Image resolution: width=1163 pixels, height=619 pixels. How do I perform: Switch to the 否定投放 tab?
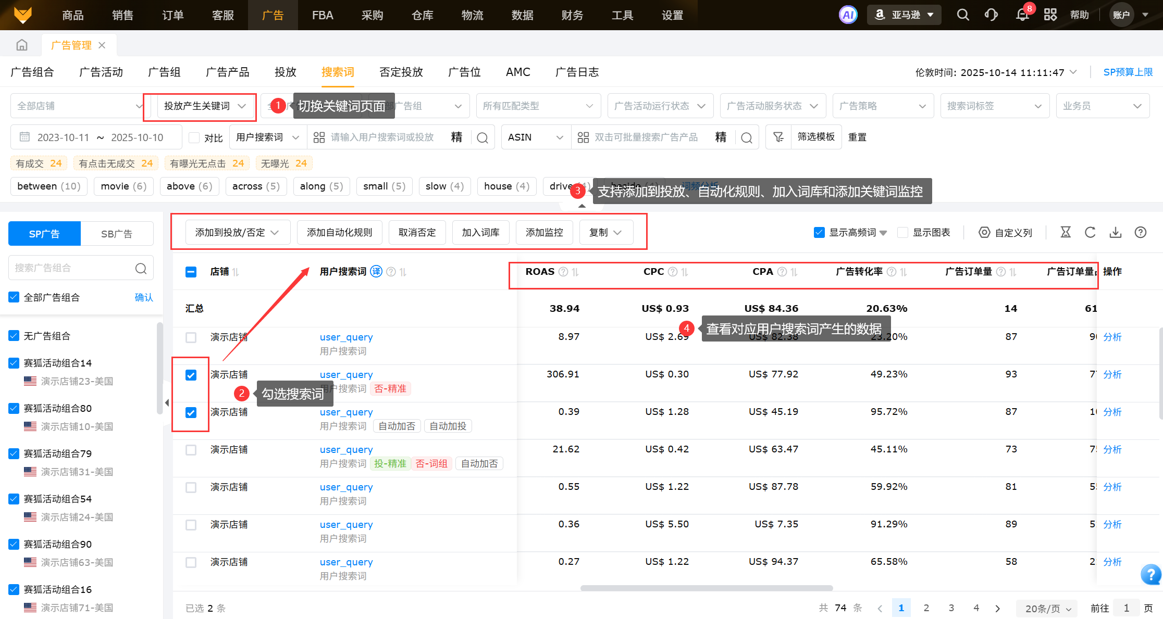coord(401,72)
